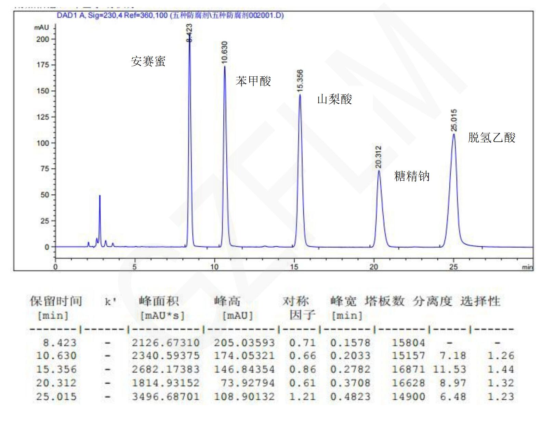This screenshot has height=426, width=555.
Task: Click the DAD1 A signal title text
Action: pyautogui.click(x=170, y=15)
